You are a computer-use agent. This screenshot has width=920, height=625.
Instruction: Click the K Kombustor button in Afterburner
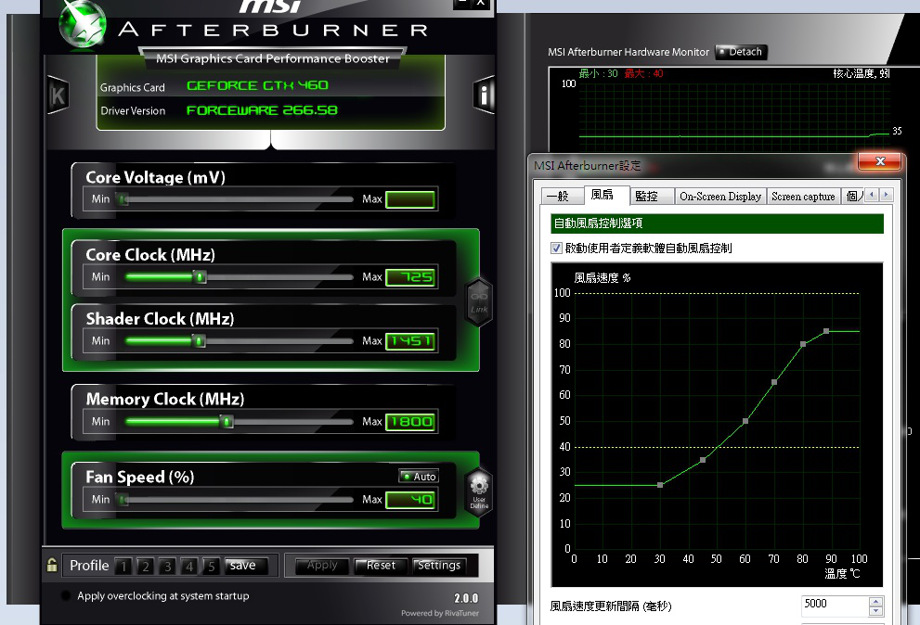[58, 95]
